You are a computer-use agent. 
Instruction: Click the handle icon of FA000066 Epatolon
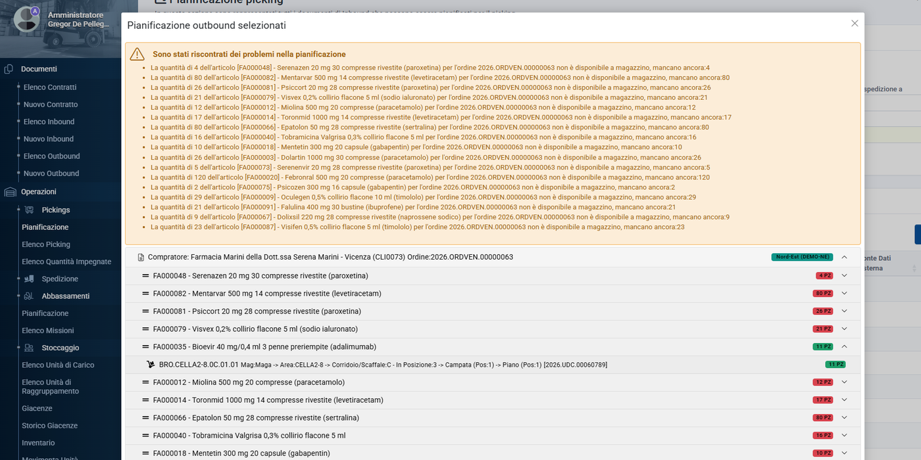click(x=145, y=418)
